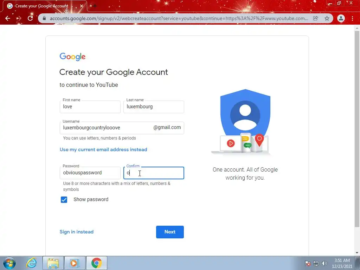
Task: Click the @gmail.com suffix text
Action: (167, 127)
